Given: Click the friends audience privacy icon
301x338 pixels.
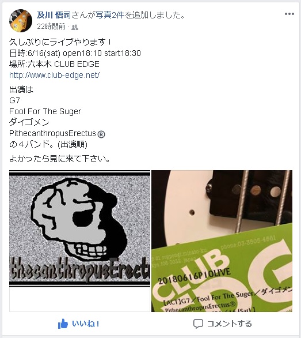Looking at the screenshot, I should click(75, 27).
